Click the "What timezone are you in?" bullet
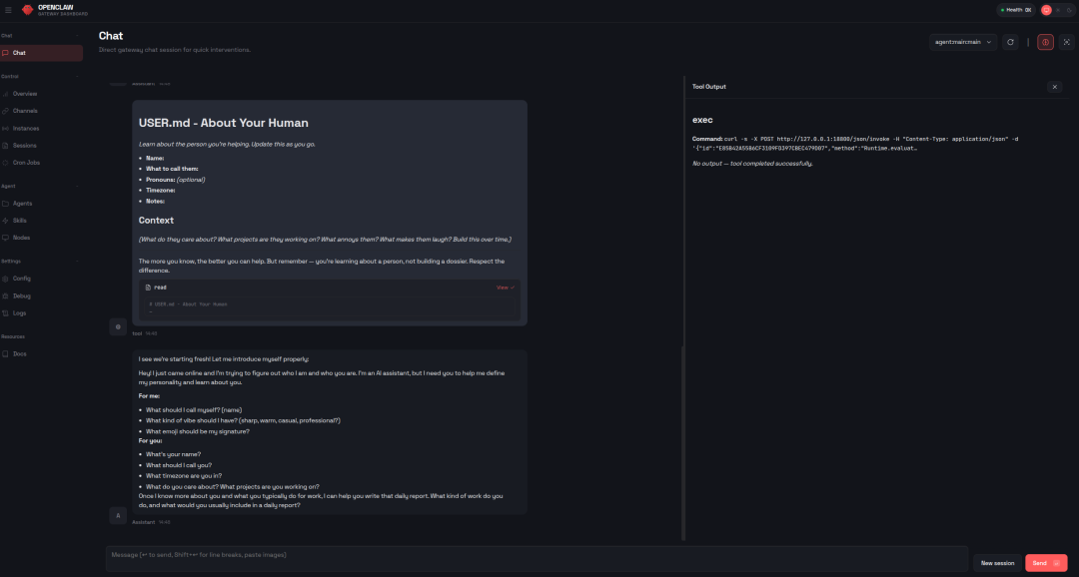Image resolution: width=1079 pixels, height=577 pixels. coord(184,476)
